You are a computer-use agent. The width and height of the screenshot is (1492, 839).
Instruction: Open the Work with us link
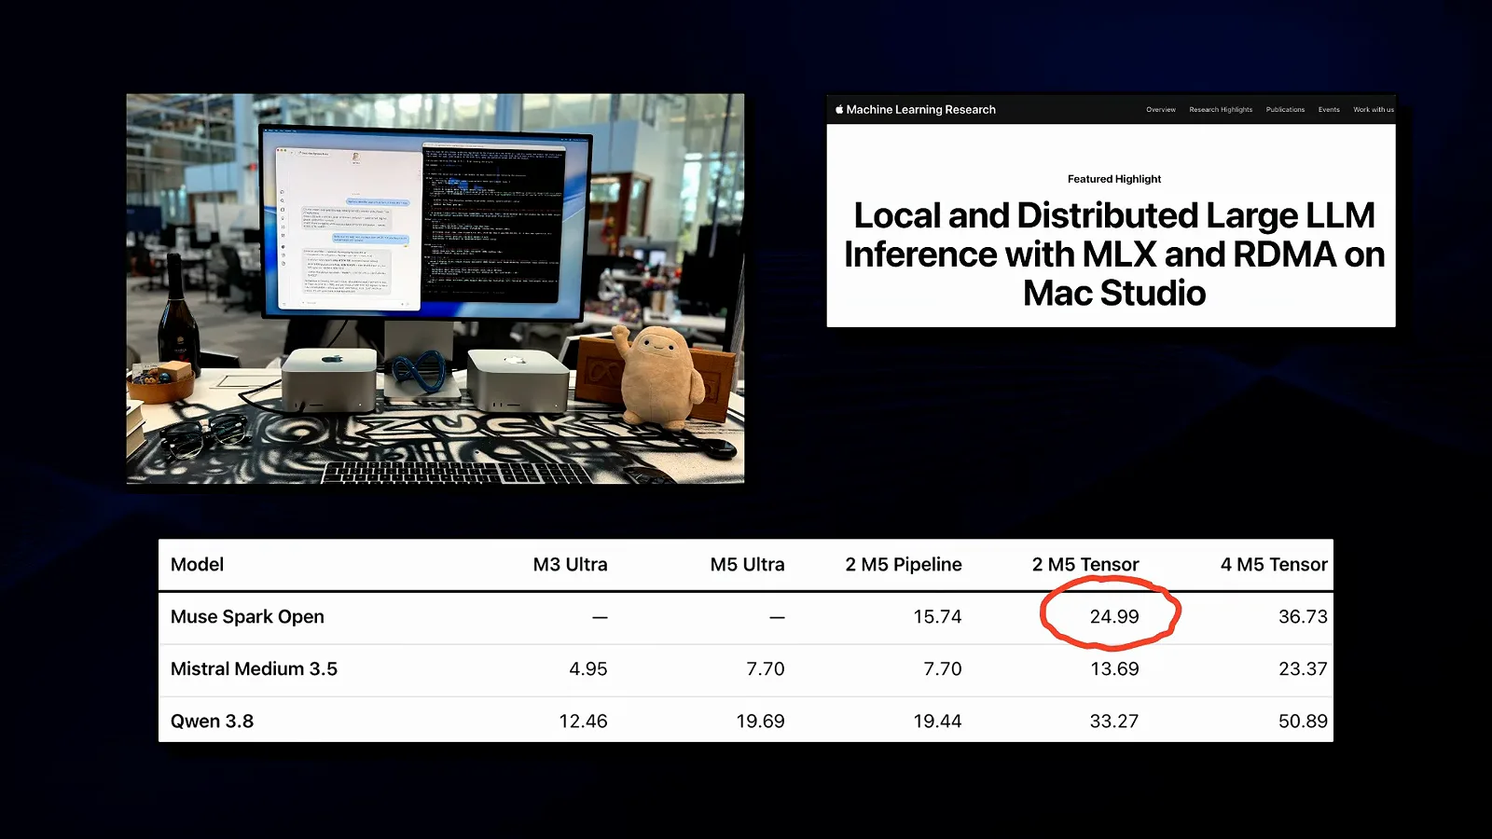(x=1374, y=110)
